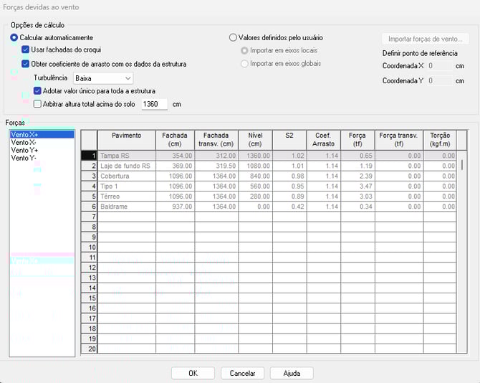The width and height of the screenshot is (480, 383).
Task: Click the 'Tampa RS' pavement cell
Action: (x=126, y=156)
